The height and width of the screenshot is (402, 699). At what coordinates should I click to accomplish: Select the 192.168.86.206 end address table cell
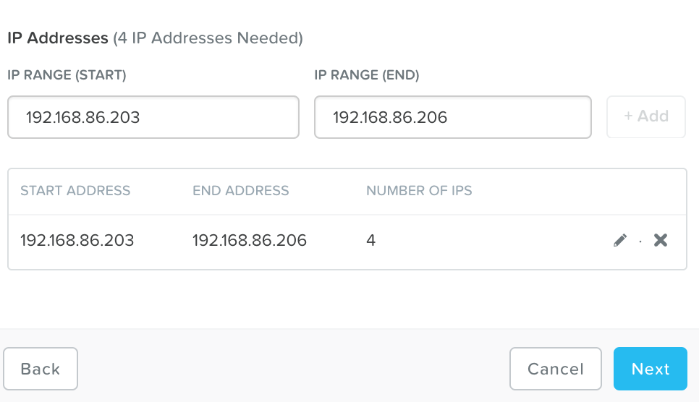pyautogui.click(x=249, y=241)
